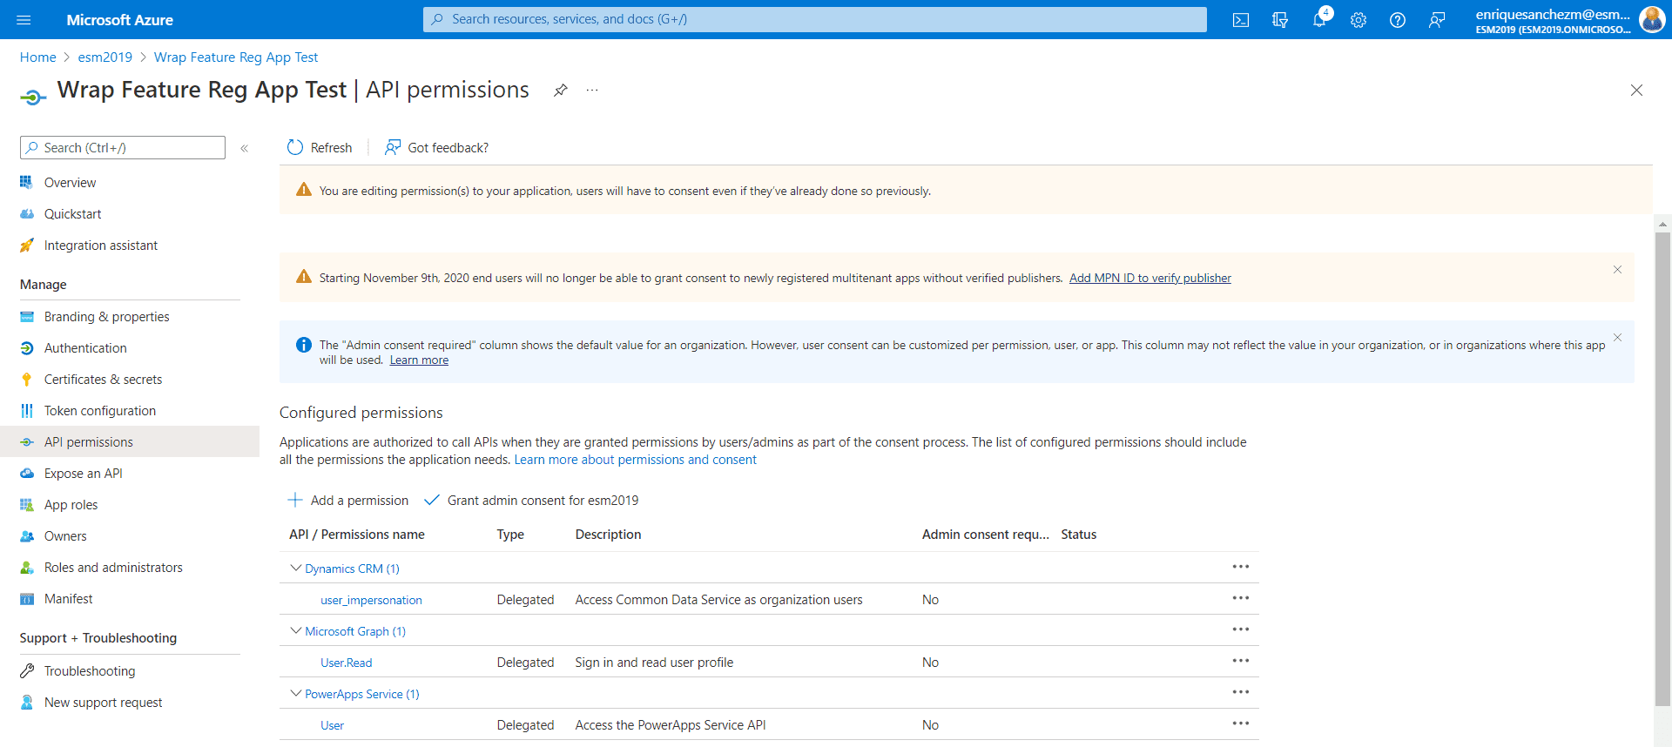The image size is (1672, 747).
Task: Open more options for Dynamics CRM group
Action: pos(1241,567)
